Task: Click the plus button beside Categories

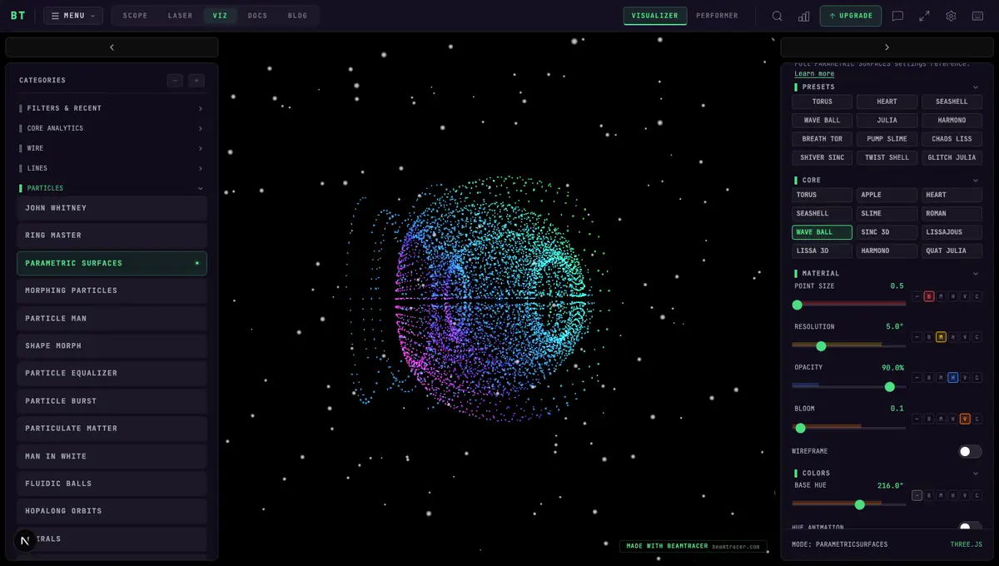Action: (196, 81)
